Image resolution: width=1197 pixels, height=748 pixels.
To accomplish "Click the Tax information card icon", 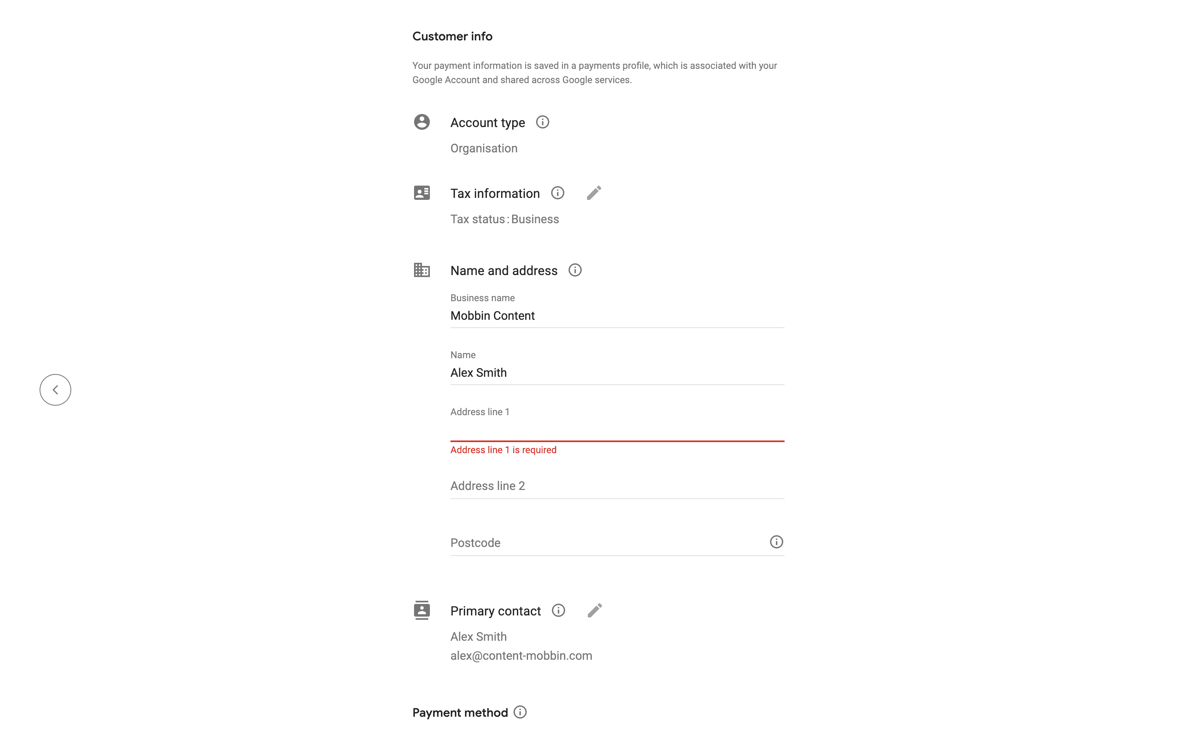I will 422,193.
